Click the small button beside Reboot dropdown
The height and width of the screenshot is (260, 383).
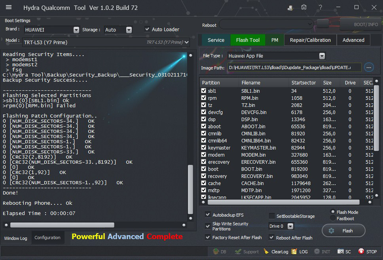(323, 24)
